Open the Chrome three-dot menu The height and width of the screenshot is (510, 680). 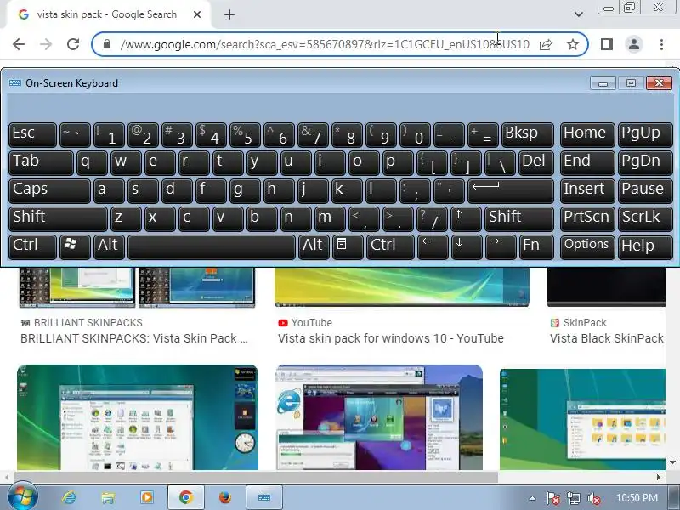pos(661,44)
